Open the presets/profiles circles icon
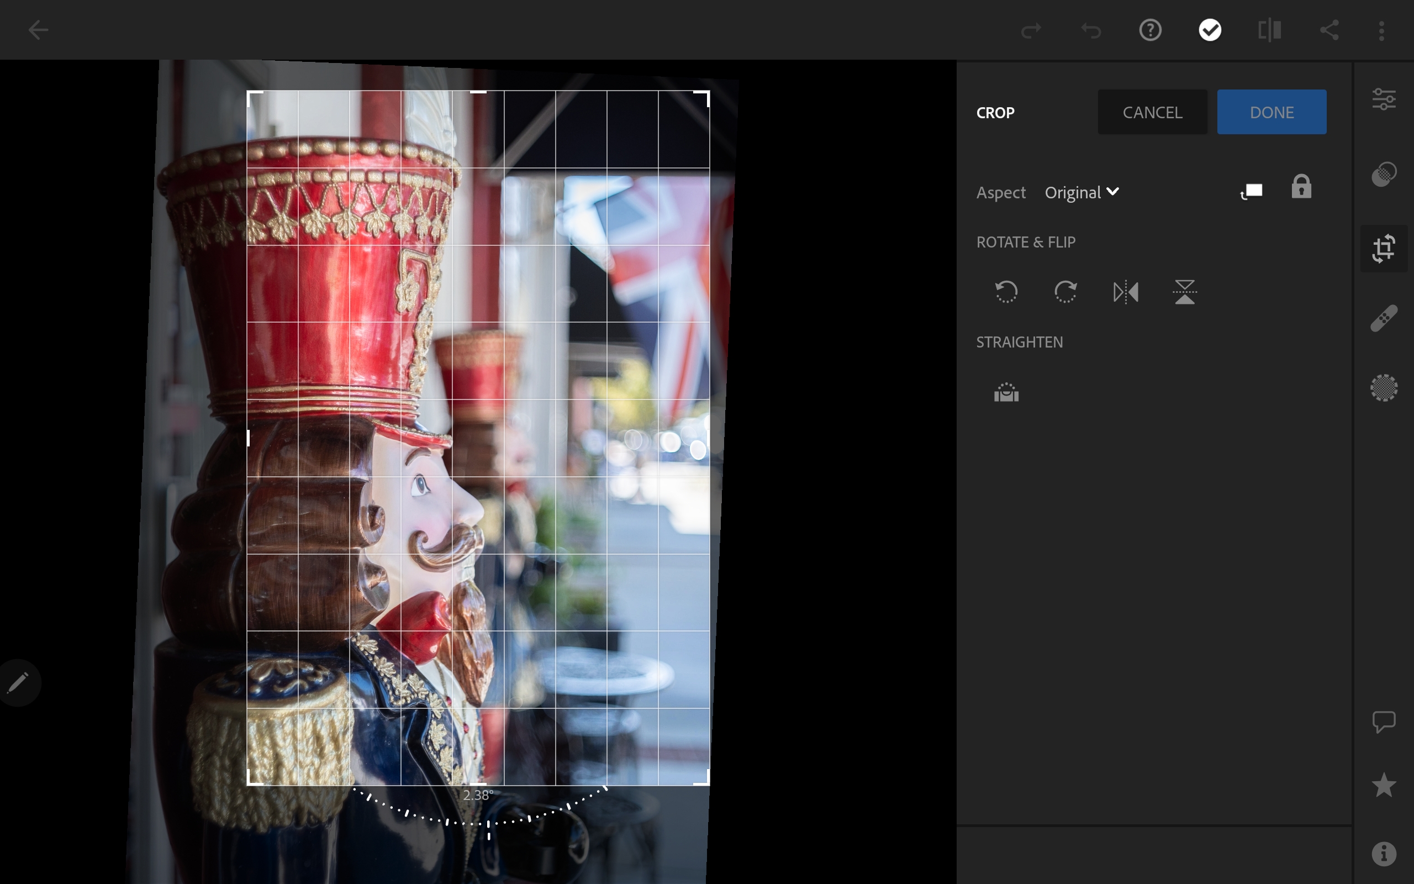 [1384, 174]
